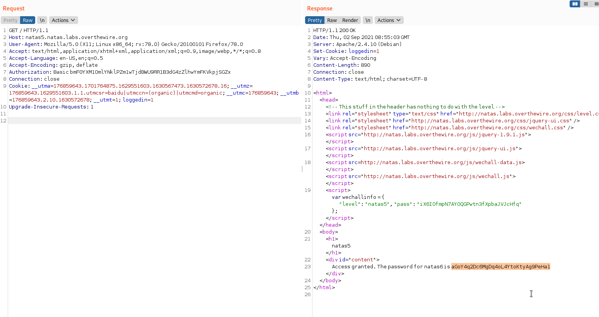
Task: Click the 'var wechallinfo = {' line
Action: (x=358, y=197)
